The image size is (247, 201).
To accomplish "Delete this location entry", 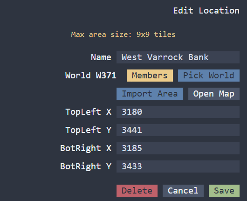I will 137,191.
